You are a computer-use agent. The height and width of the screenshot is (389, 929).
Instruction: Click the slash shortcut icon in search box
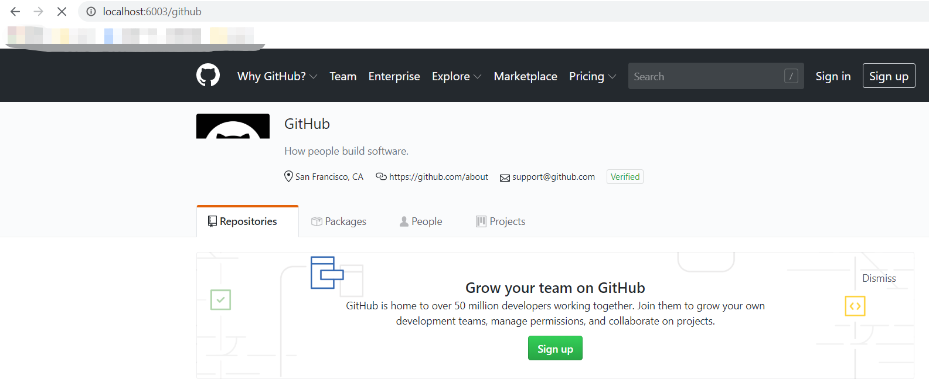click(x=791, y=76)
